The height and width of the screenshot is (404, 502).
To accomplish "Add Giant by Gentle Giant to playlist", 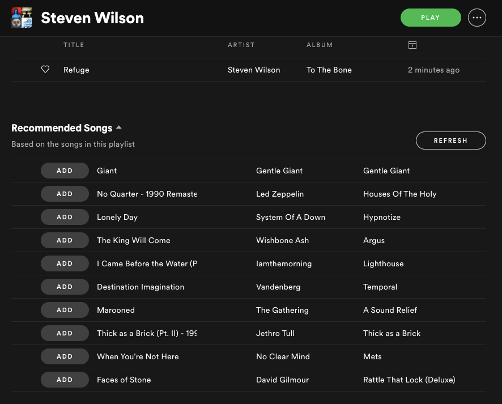I will pos(65,171).
